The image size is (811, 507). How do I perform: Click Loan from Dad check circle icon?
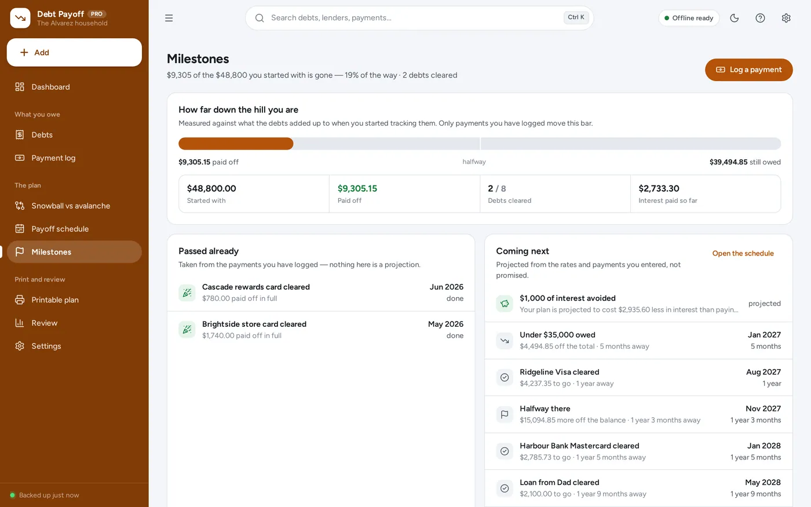pyautogui.click(x=505, y=488)
